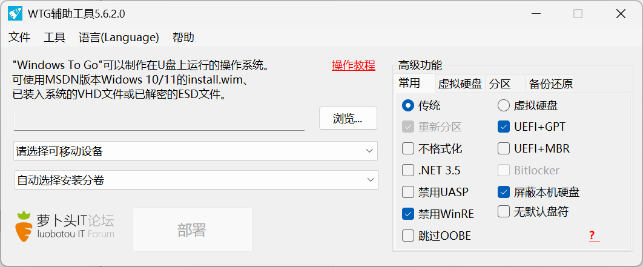Open the 自动选择安装分卷 dropdown

coord(196,180)
